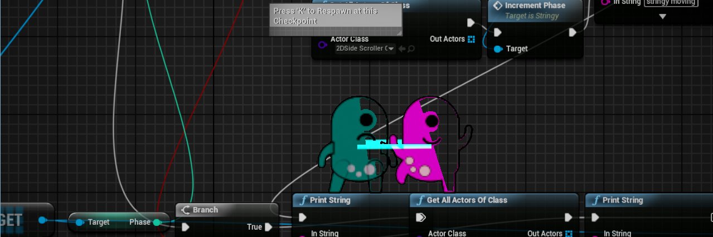Click lower Get All Actors Of Class function icon
Screen dimensions: 713x237
[420, 200]
